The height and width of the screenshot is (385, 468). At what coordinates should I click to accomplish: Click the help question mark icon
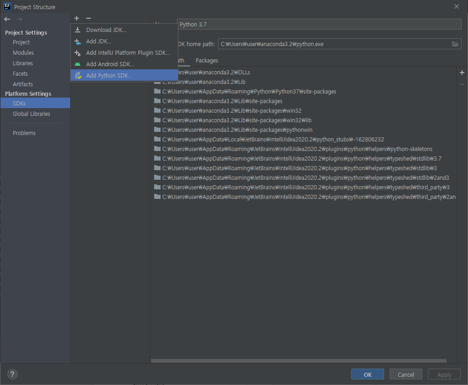tap(12, 374)
